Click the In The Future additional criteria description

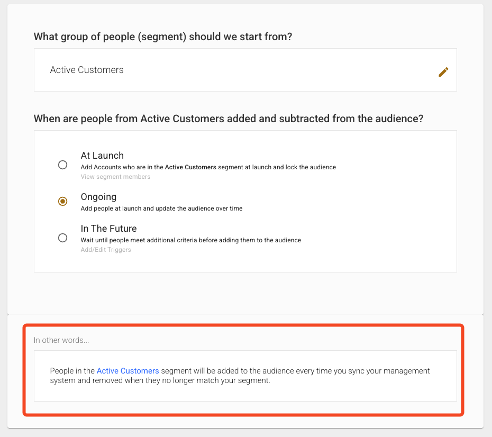(190, 240)
